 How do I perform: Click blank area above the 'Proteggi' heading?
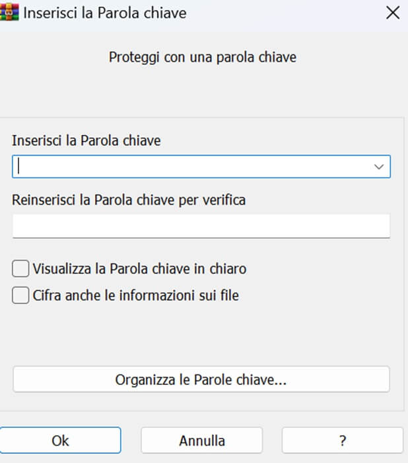[202, 36]
